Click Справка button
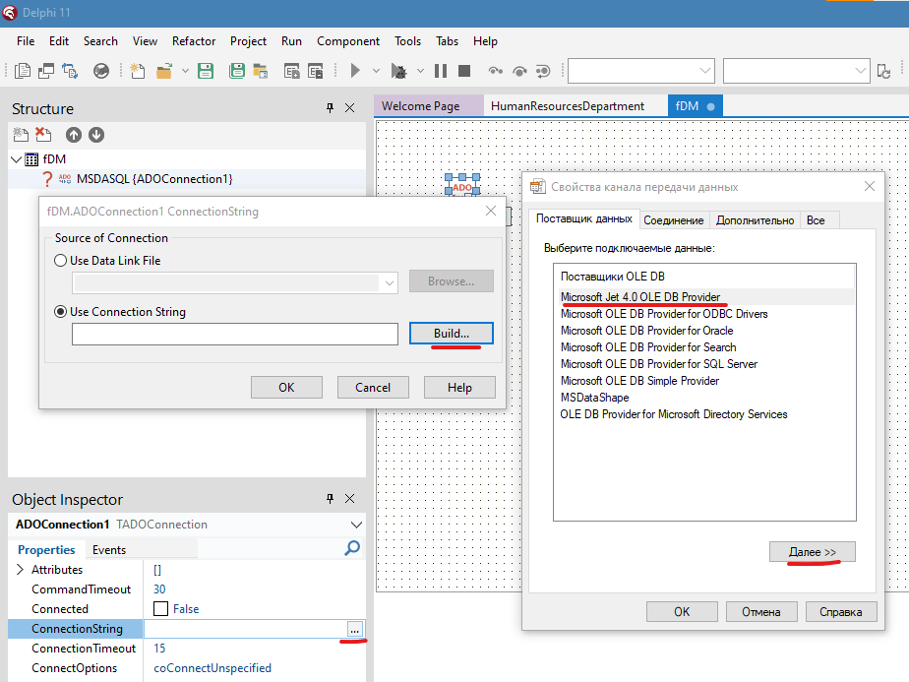Screen dimensions: 909x682 coord(840,612)
